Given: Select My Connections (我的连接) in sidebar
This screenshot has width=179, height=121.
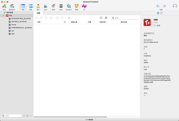Looking at the screenshot, I should 10,12.
